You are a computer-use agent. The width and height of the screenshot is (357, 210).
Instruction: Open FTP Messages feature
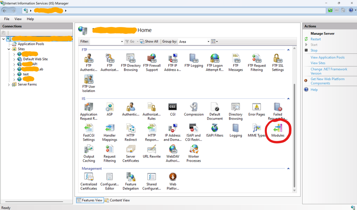click(235, 62)
